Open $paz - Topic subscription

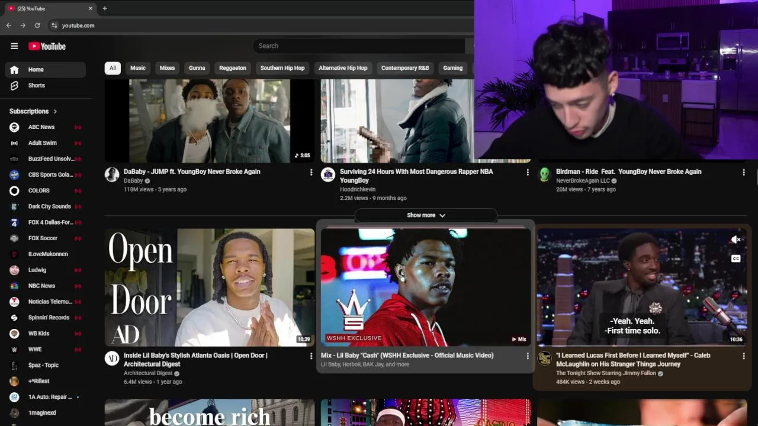[45, 365]
